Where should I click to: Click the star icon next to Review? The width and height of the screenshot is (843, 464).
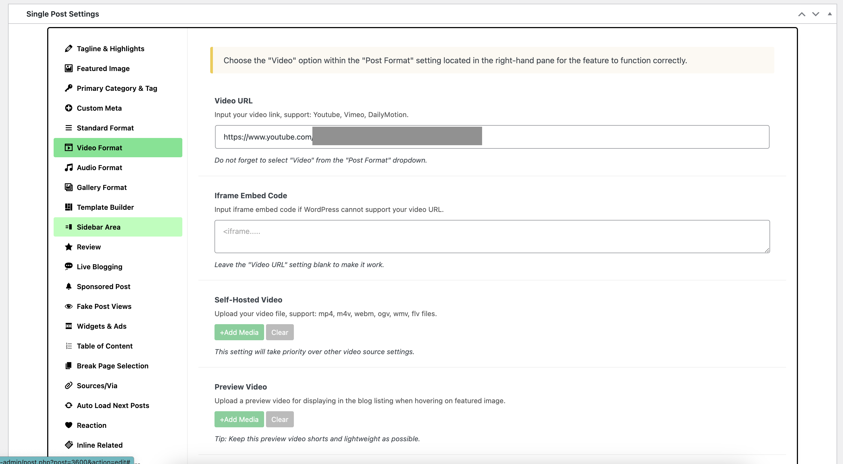(68, 247)
